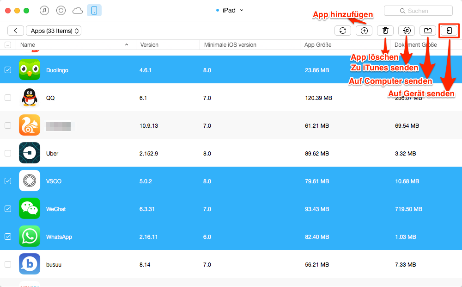Click the Suchen search field
462x287 pixels.
pos(418,11)
